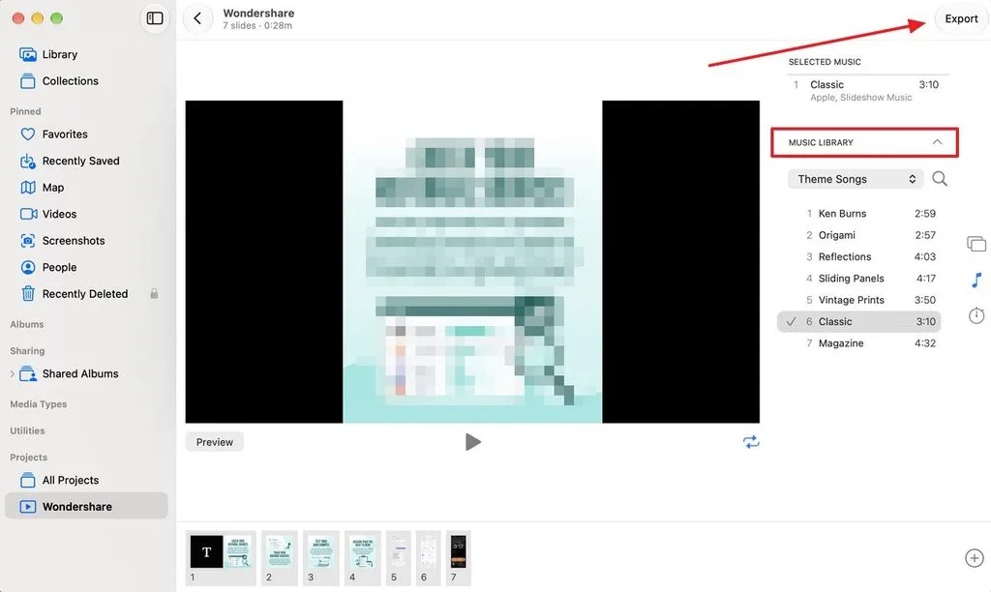Select slide thumbnail 6

(x=428, y=558)
